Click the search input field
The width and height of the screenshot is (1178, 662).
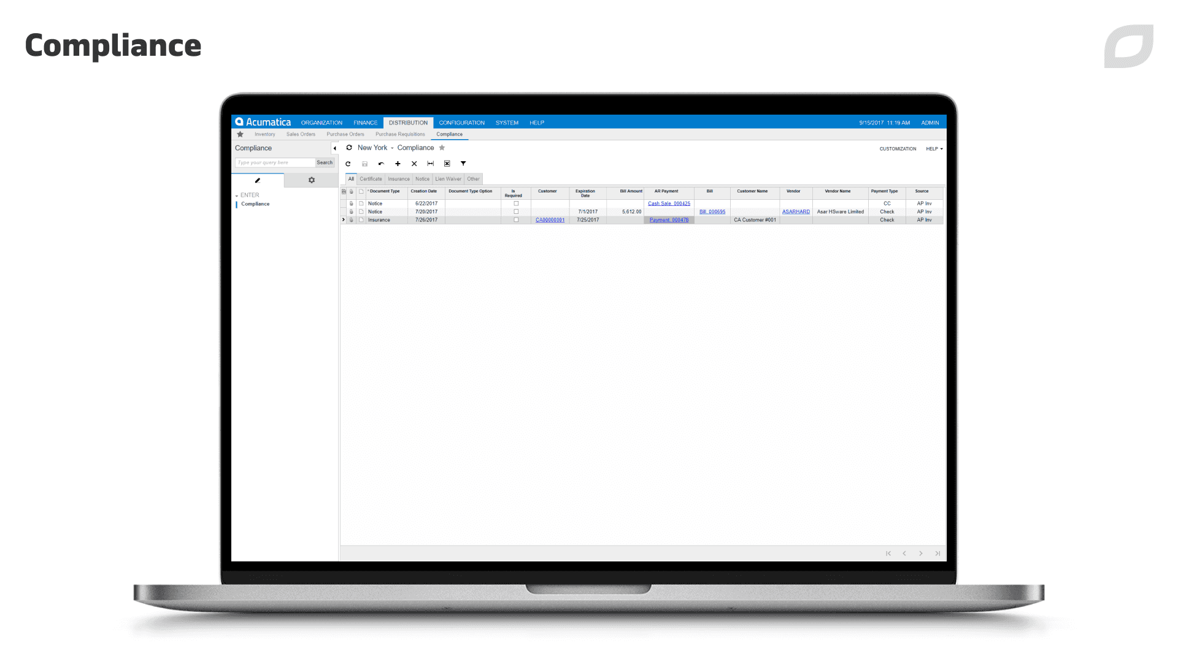click(274, 162)
